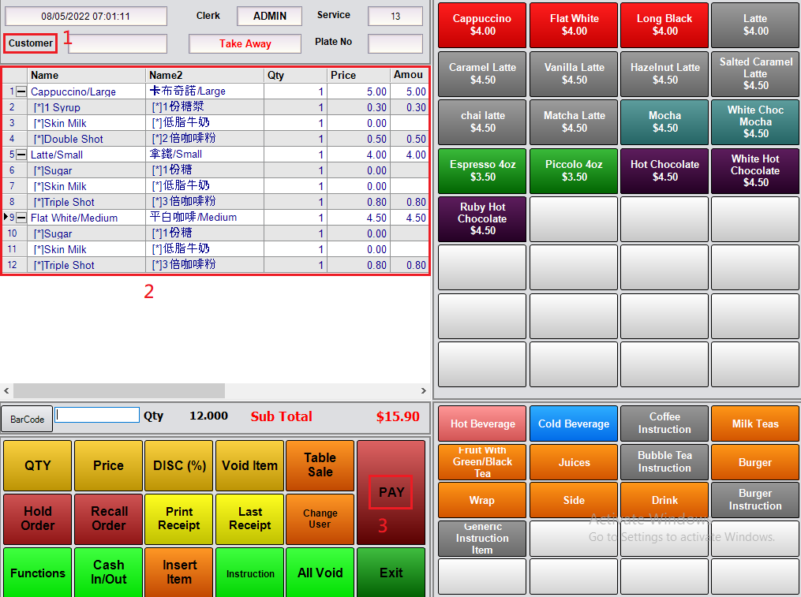Click the right scroll arrow of the order list
The width and height of the screenshot is (801, 597).
pos(424,390)
